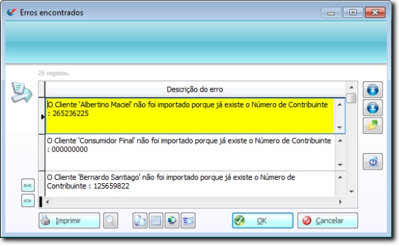Click the horizontal scrollbar right arrow
This screenshot has width=399, height=246.
point(340,202)
